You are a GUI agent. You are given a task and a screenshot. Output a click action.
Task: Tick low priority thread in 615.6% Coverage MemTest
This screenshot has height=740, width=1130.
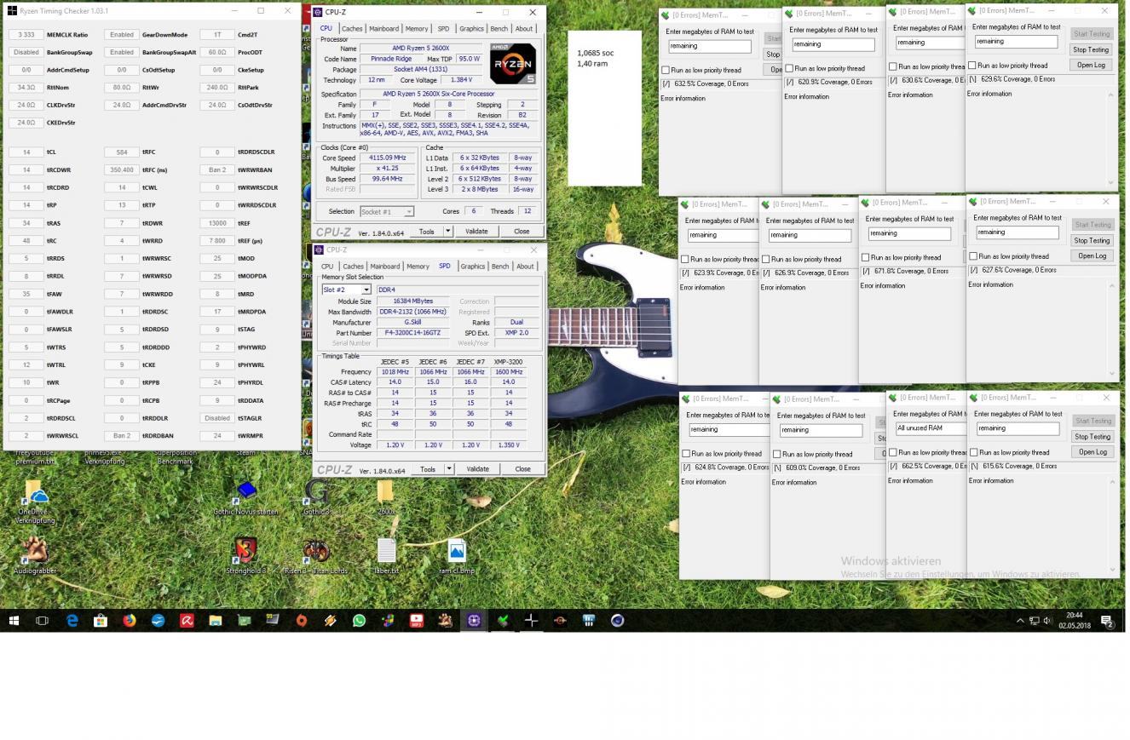(973, 452)
